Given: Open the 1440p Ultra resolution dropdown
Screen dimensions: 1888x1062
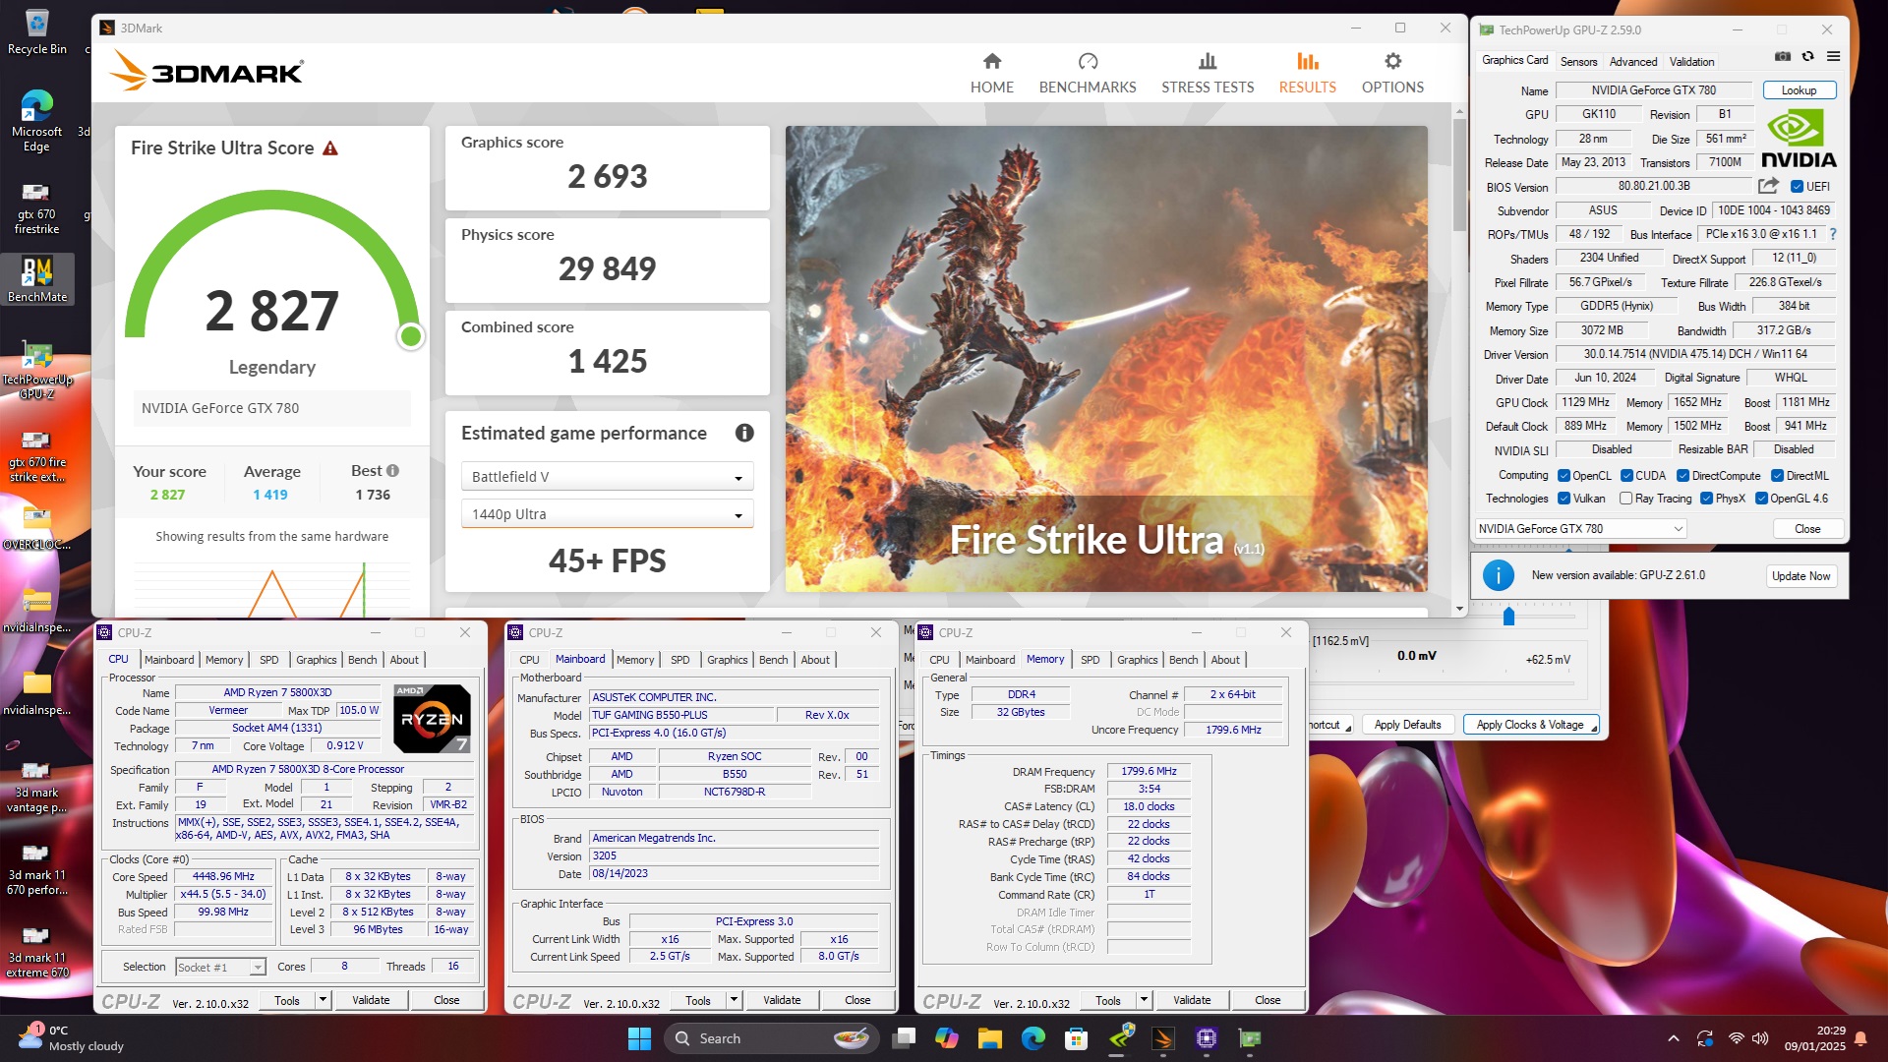Looking at the screenshot, I should click(x=607, y=514).
